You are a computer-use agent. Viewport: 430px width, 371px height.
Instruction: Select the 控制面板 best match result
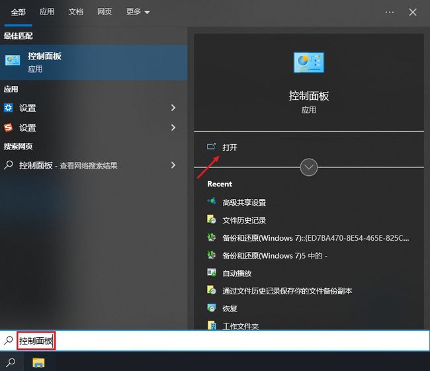tap(93, 63)
